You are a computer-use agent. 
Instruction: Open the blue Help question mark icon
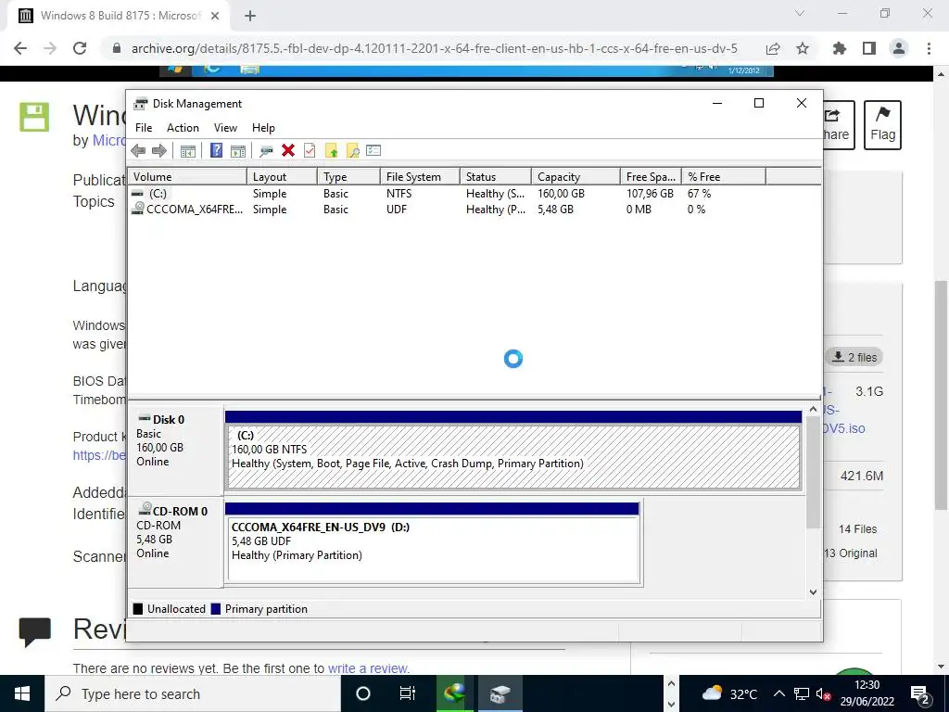pos(216,151)
